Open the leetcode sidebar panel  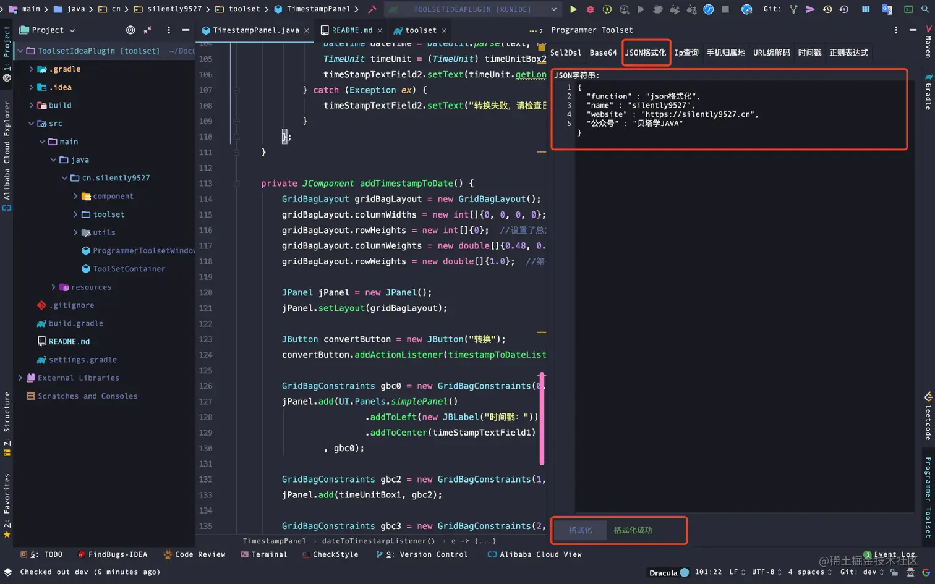(x=929, y=416)
